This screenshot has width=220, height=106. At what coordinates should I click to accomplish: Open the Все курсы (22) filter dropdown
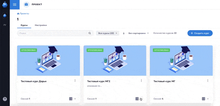(x=107, y=33)
